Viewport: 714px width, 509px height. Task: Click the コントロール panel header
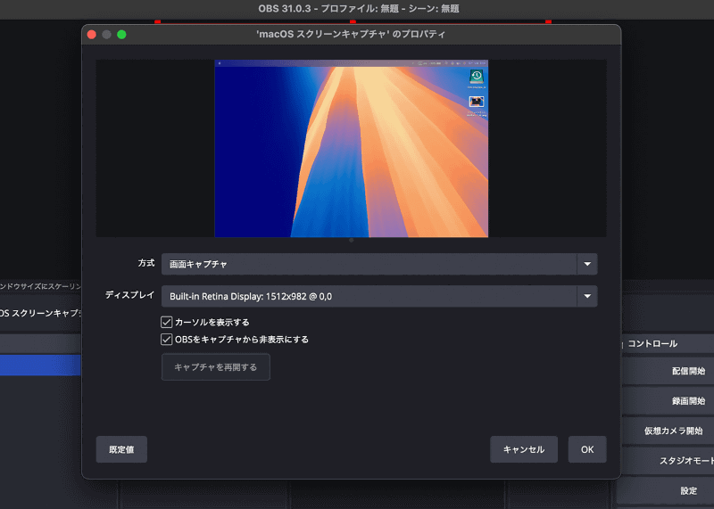click(x=652, y=344)
